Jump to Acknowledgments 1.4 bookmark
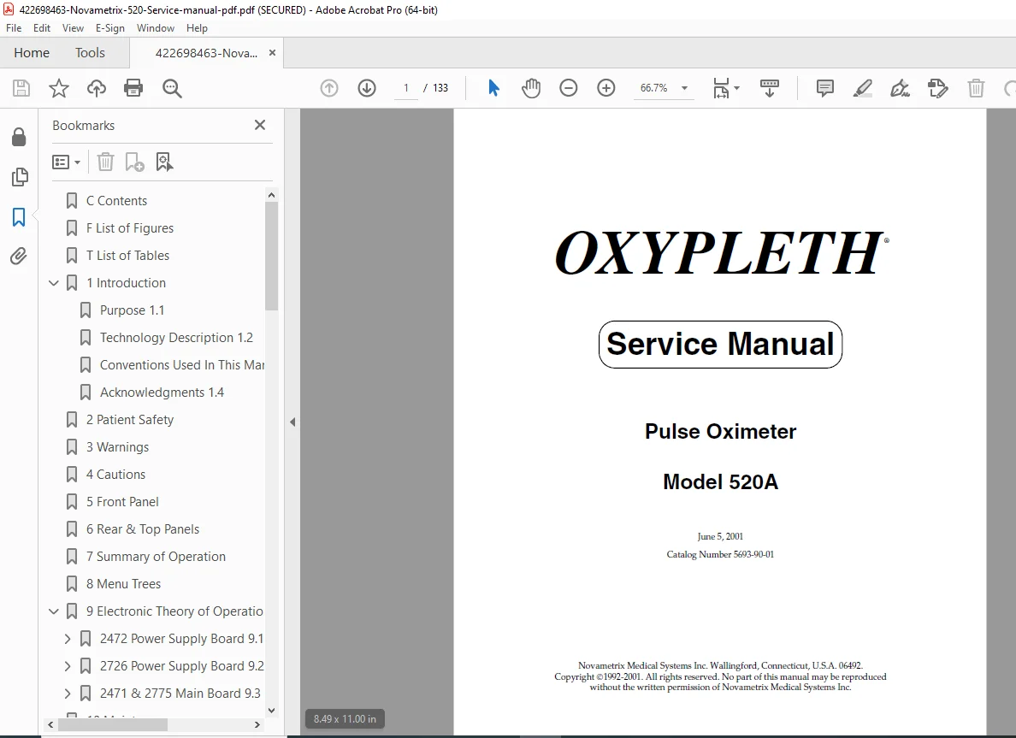 [162, 393]
